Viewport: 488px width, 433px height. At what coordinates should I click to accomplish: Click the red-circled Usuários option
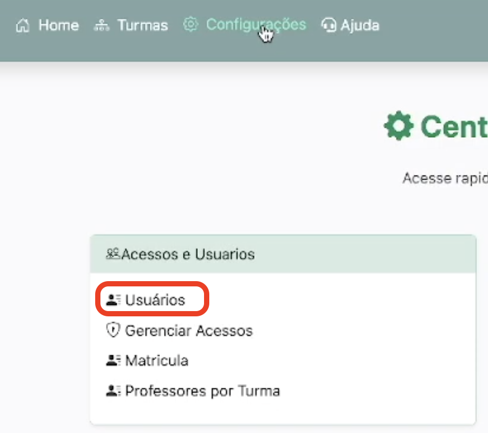(x=152, y=299)
